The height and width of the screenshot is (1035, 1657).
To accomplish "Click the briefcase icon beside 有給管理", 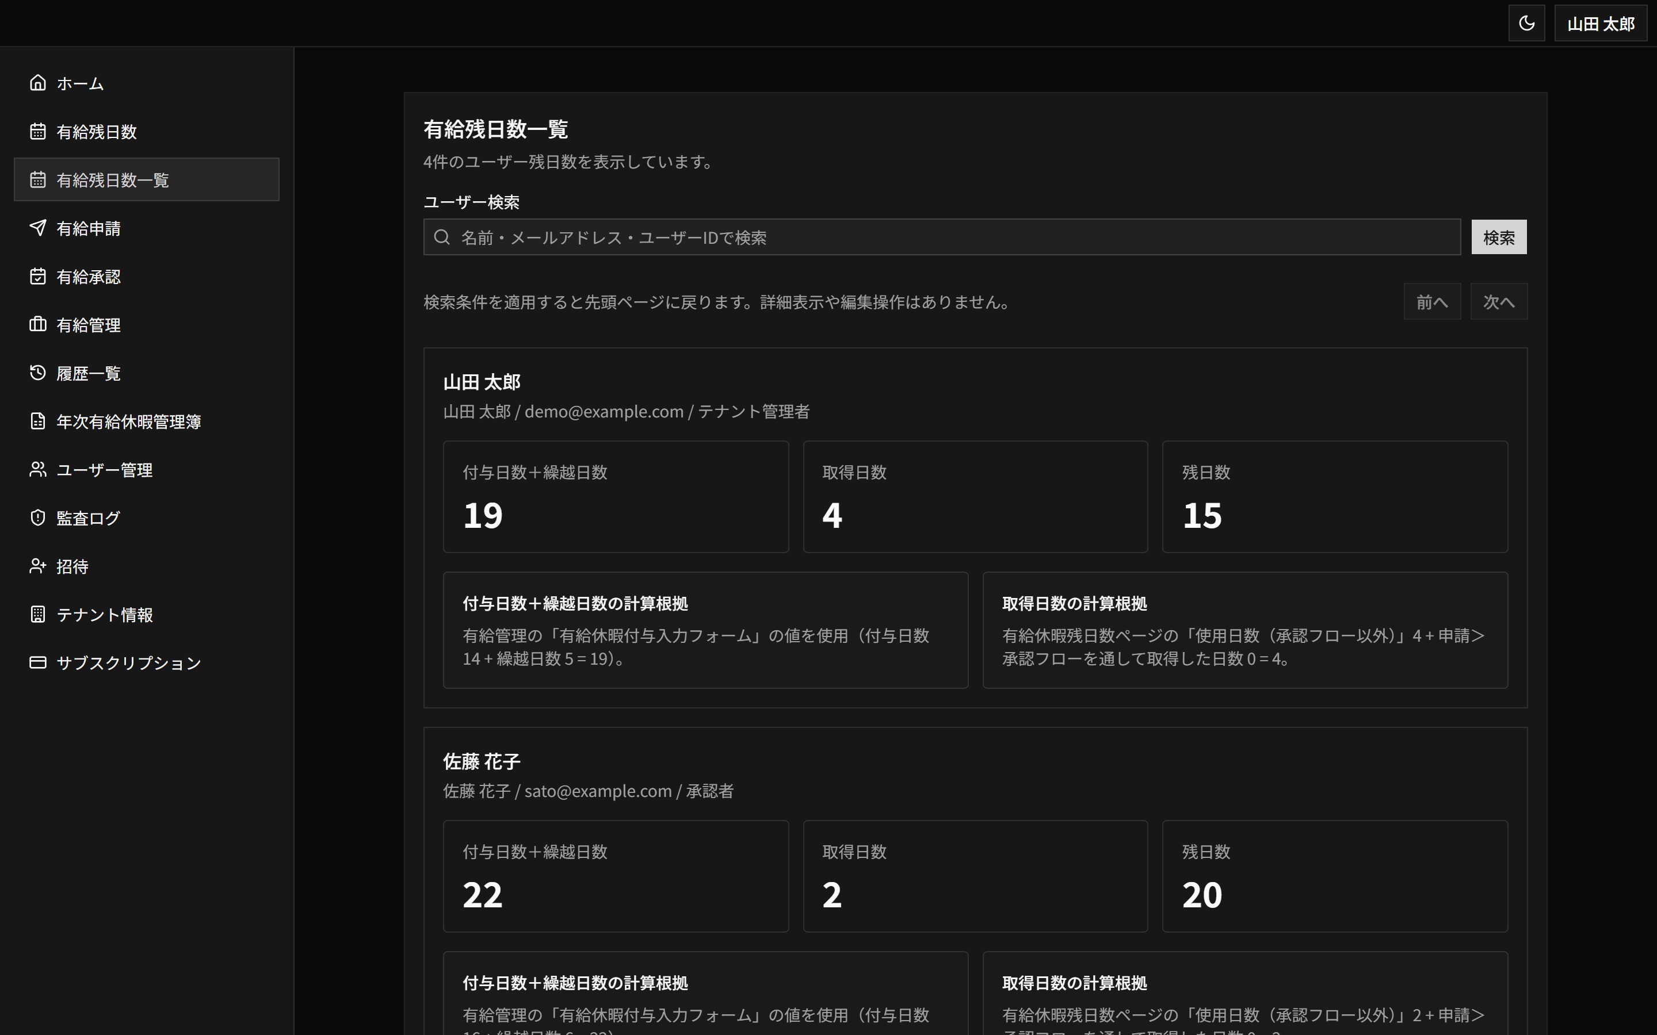I will [37, 324].
